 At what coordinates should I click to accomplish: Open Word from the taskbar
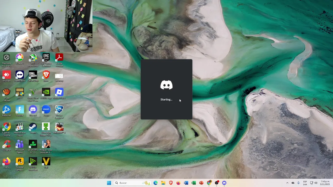[x=186, y=183]
